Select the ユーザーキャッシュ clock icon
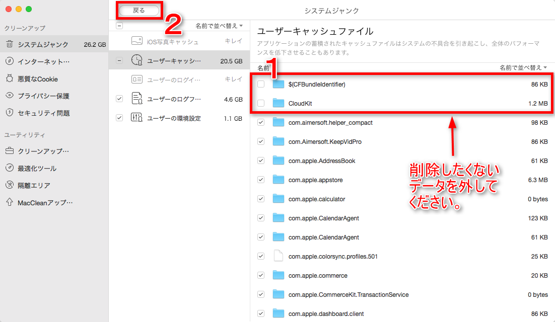555x322 pixels. click(x=136, y=60)
